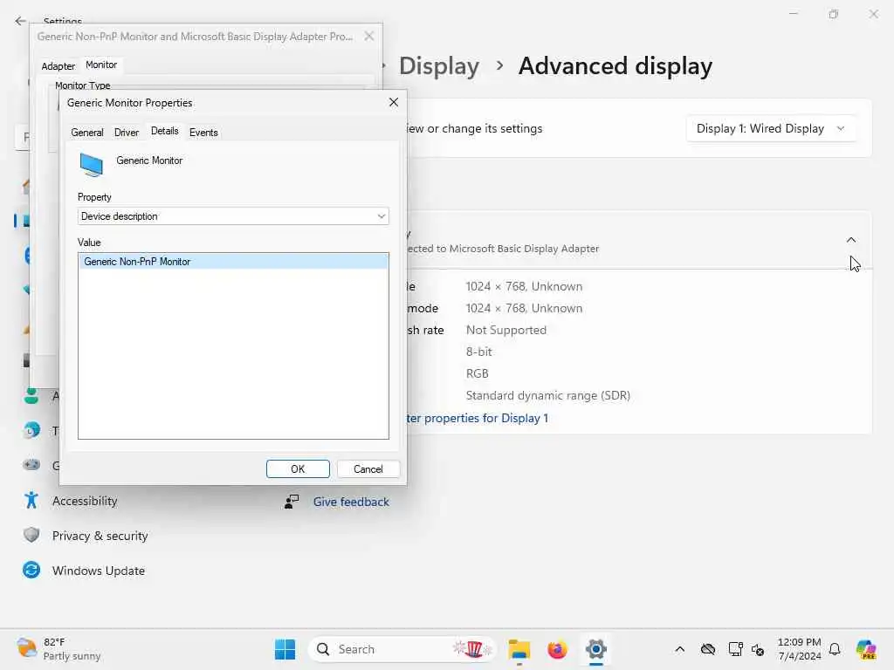Click the Privacy & security shield icon
This screenshot has height=670, width=894.
coord(31,535)
